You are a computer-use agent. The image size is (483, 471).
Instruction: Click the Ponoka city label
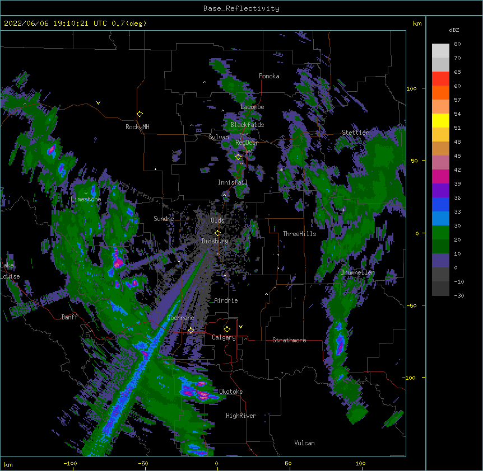(x=269, y=76)
